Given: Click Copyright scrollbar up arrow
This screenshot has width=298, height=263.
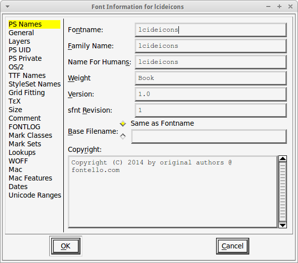Looking at the screenshot, I should (x=282, y=158).
